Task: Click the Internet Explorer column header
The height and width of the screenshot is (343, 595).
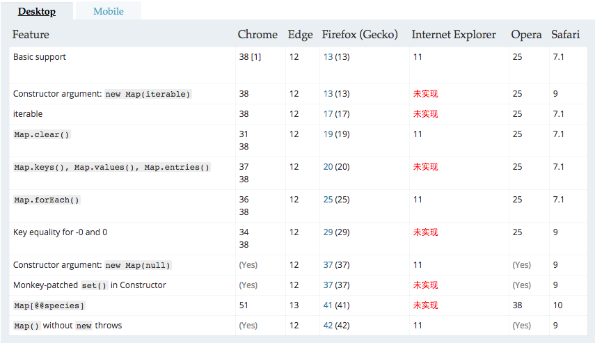Action: tap(454, 35)
